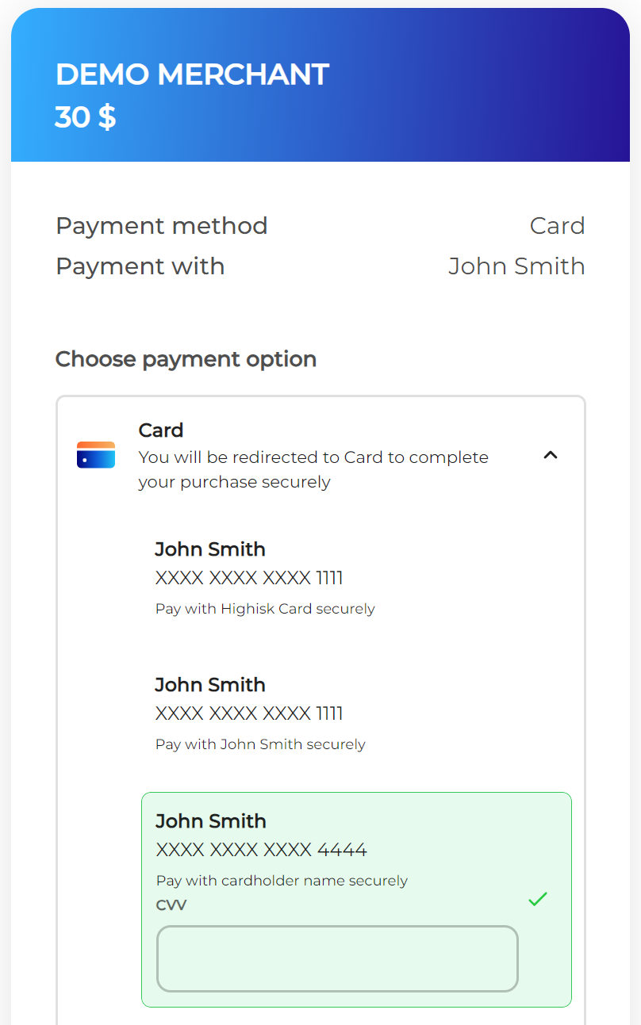Click John Smith value beside Payment with

tap(516, 266)
